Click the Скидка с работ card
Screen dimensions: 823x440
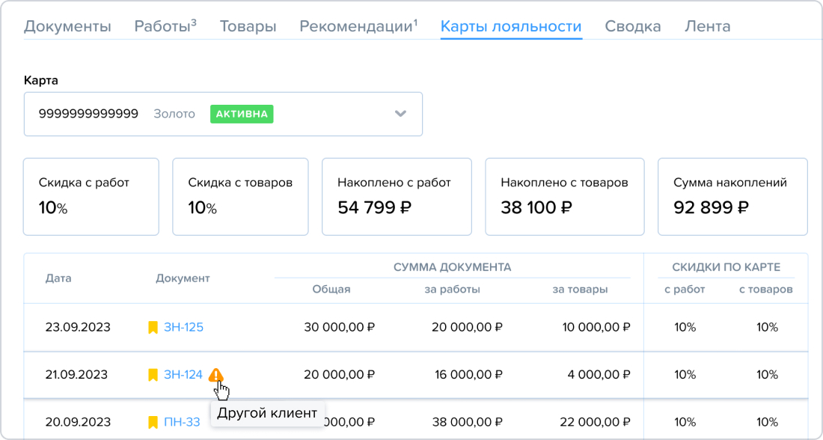[x=91, y=197]
